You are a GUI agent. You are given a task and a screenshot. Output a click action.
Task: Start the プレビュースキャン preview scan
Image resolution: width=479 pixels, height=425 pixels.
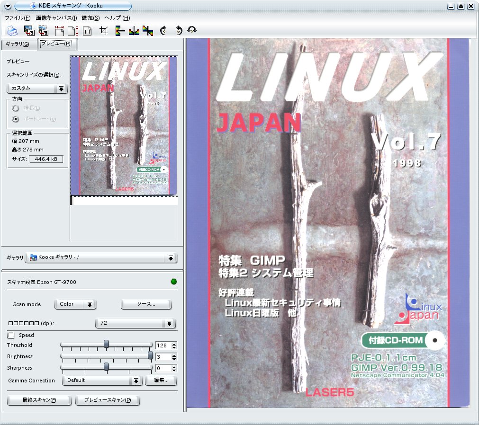pyautogui.click(x=108, y=400)
